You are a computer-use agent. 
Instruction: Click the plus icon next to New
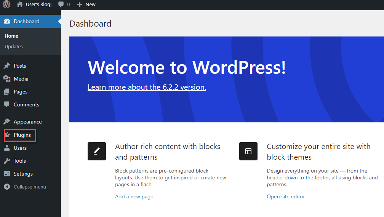pyautogui.click(x=80, y=5)
